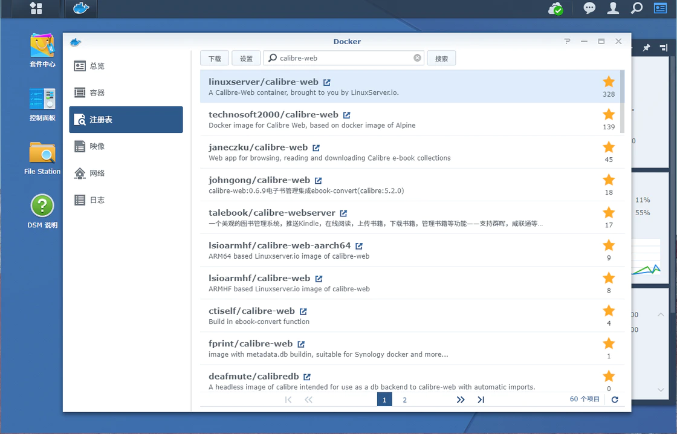Open external link for linuxserver/calibre-web
The image size is (677, 434).
tap(327, 82)
